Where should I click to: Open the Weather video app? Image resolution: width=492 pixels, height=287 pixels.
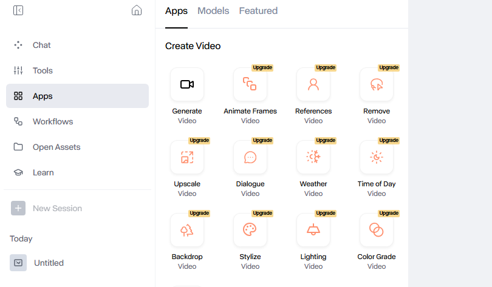click(313, 157)
